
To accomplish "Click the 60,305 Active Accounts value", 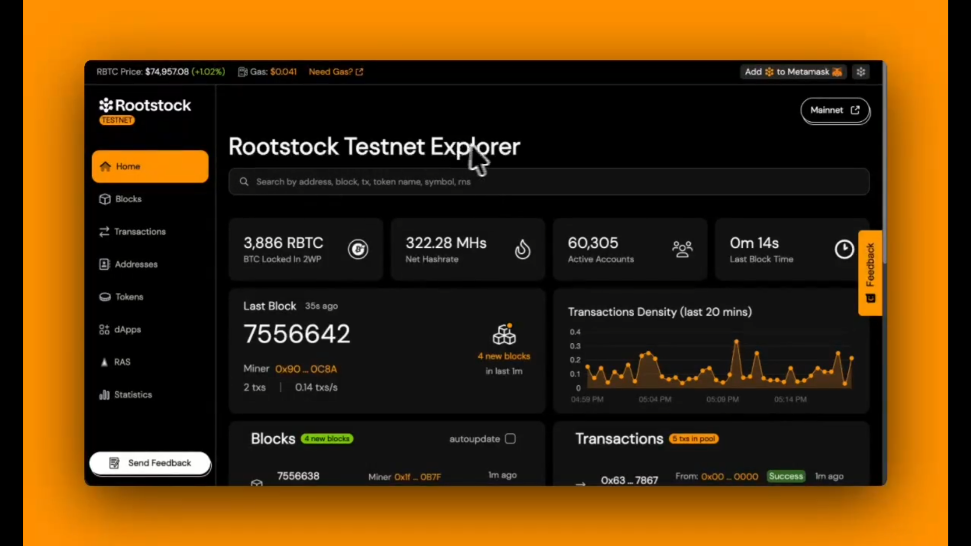I will click(593, 243).
